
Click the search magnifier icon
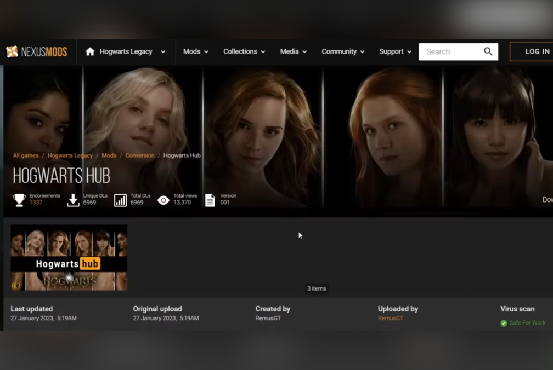[x=488, y=51]
